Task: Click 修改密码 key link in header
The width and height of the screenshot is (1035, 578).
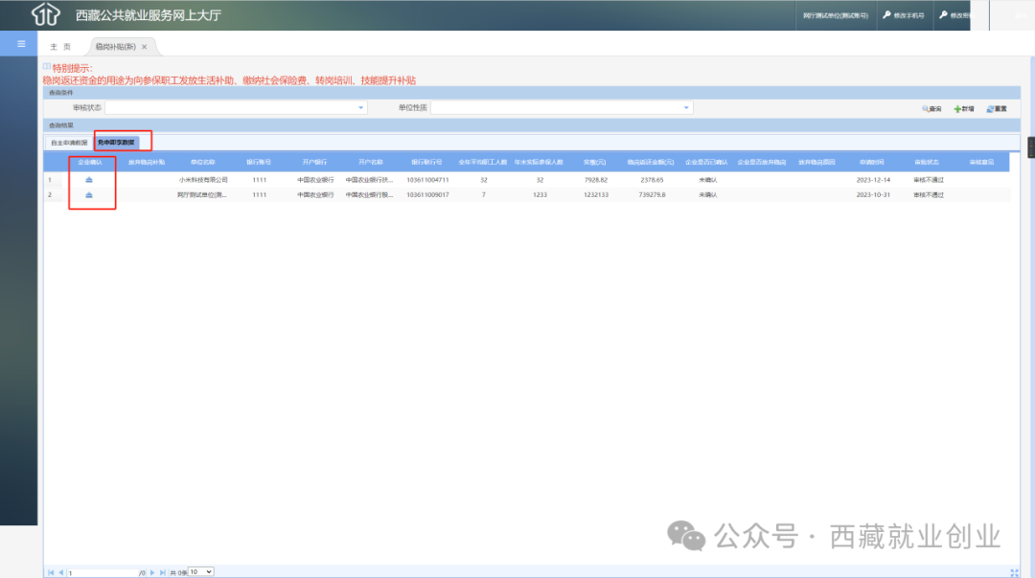Action: click(955, 15)
